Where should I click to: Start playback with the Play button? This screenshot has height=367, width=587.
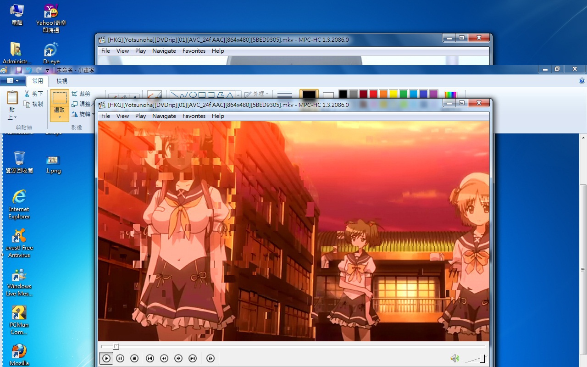click(x=106, y=358)
